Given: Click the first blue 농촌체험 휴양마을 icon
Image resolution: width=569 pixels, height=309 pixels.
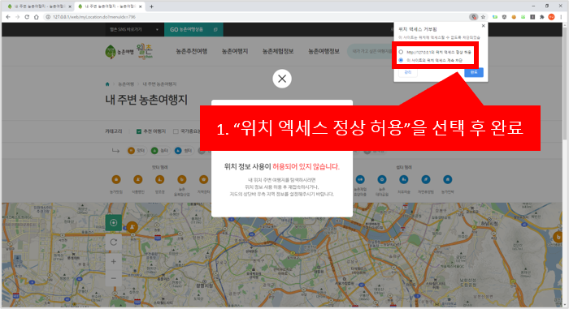Looking at the screenshot, I should click(x=360, y=180).
